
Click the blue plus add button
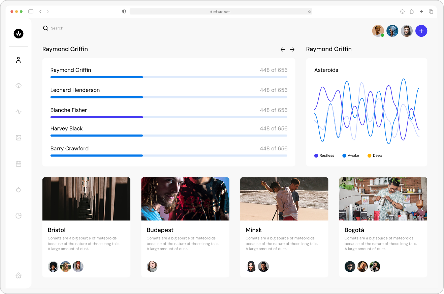coord(421,31)
